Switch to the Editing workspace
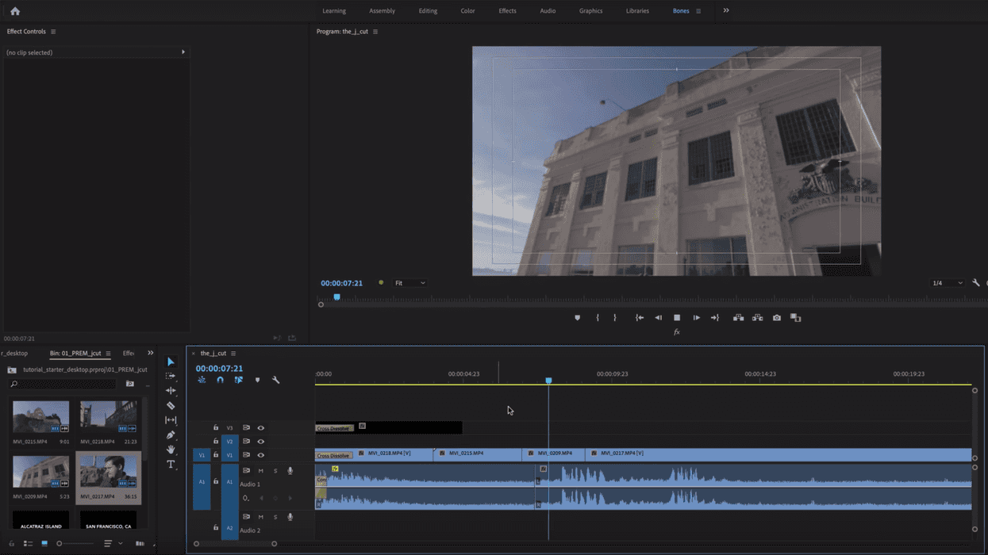988x555 pixels. point(428,11)
